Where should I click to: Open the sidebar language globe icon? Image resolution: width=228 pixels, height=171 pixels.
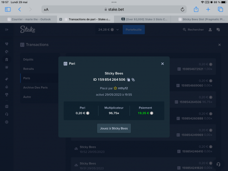(6, 122)
